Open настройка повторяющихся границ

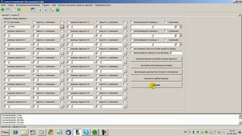(x=156, y=65)
